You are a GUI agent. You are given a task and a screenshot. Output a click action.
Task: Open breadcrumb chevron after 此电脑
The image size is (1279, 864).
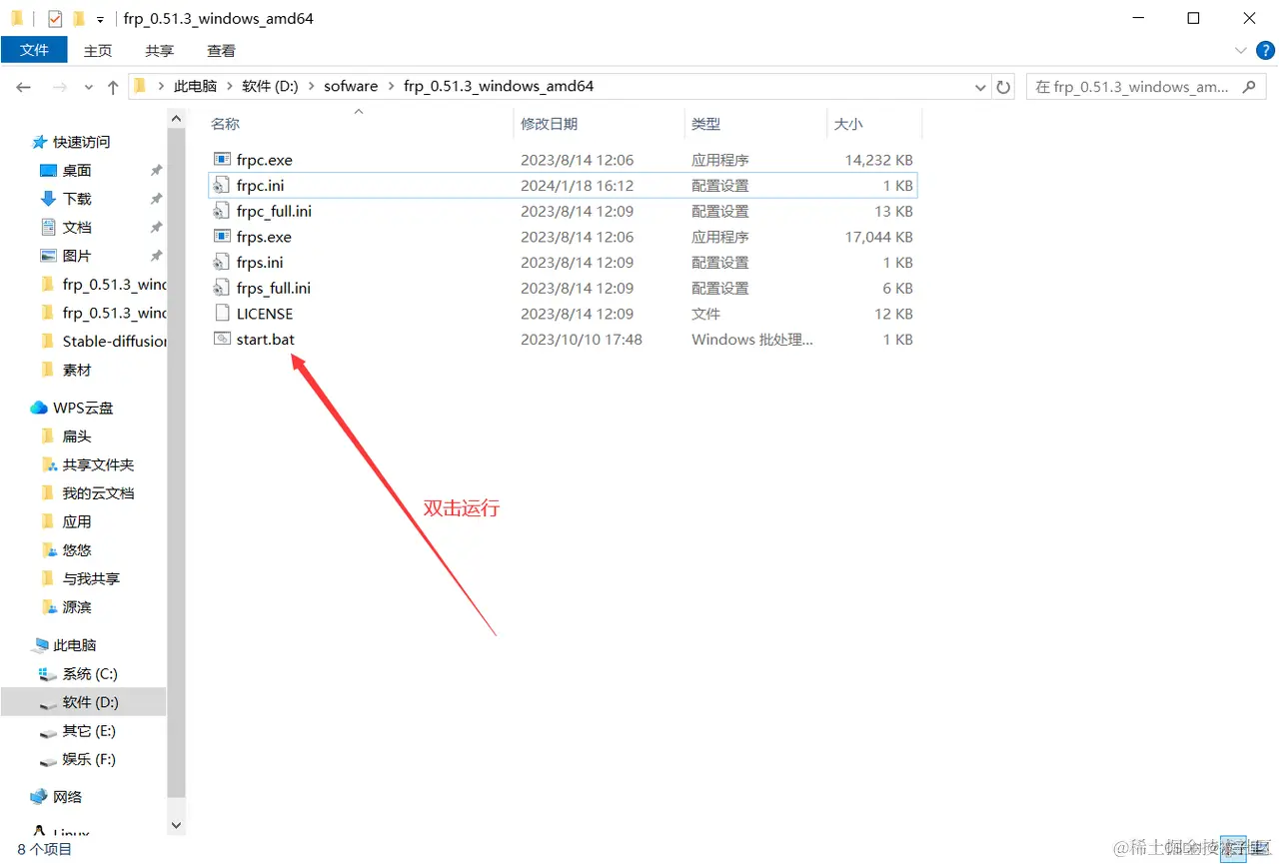230,87
